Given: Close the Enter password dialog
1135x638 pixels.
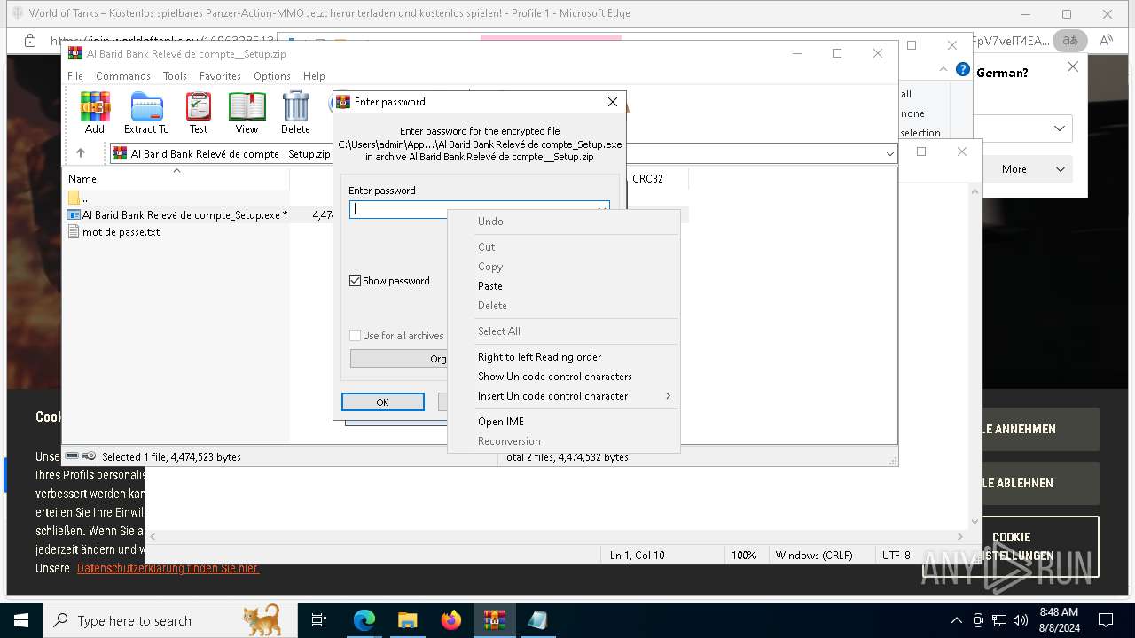Looking at the screenshot, I should (612, 102).
